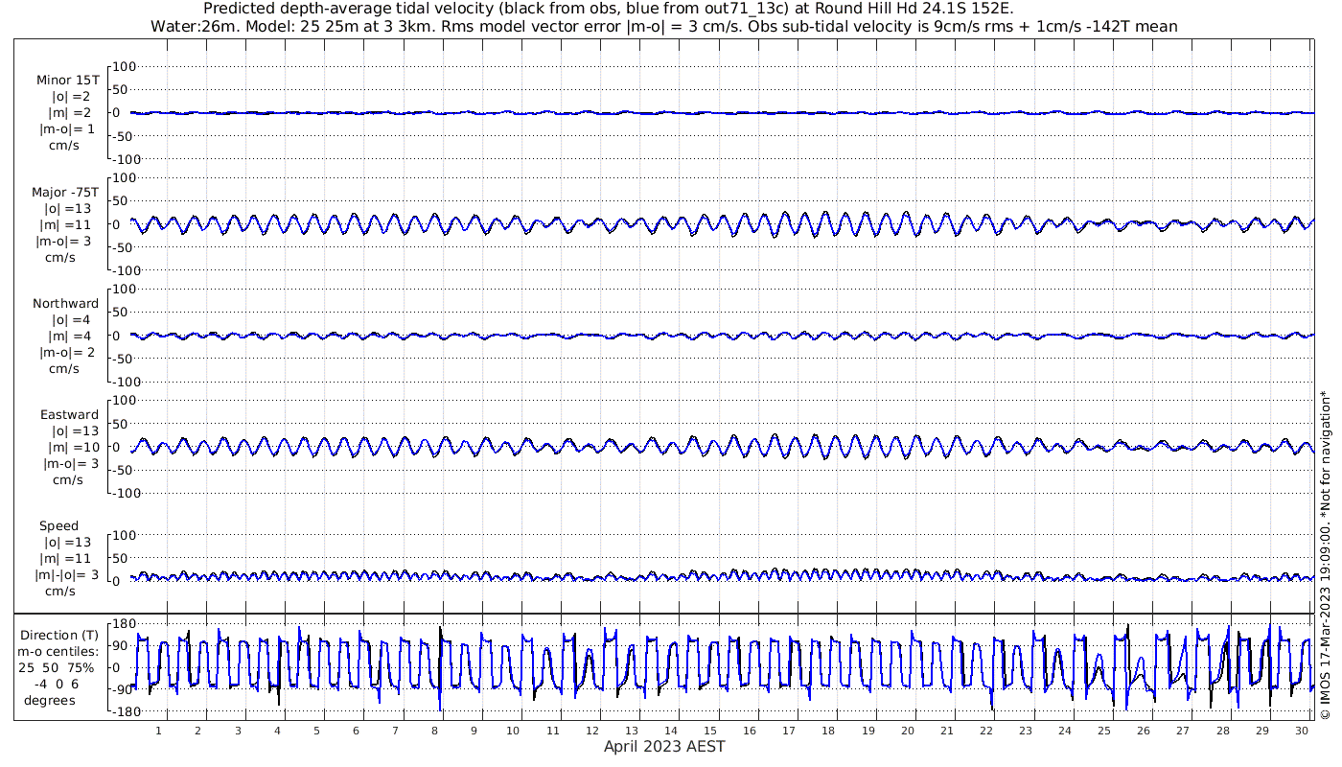Click day '25' on the date axis
The height and width of the screenshot is (767, 1342).
click(1104, 731)
